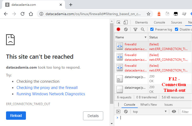The height and width of the screenshot is (126, 192).
Task: Select the first data:image request icon
Action: 119,79
